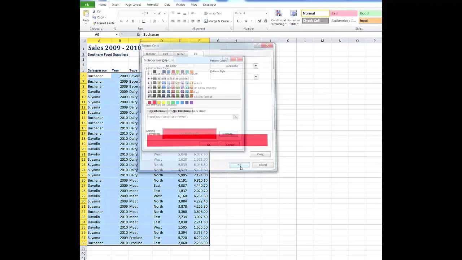Apply cell borders with the Borders icon
The height and width of the screenshot is (260, 462).
(x=144, y=21)
